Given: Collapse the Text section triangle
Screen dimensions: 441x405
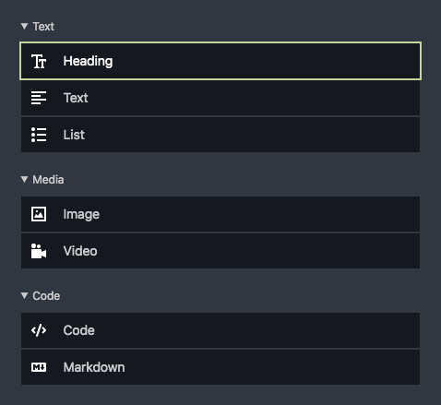Looking at the screenshot, I should 24,26.
